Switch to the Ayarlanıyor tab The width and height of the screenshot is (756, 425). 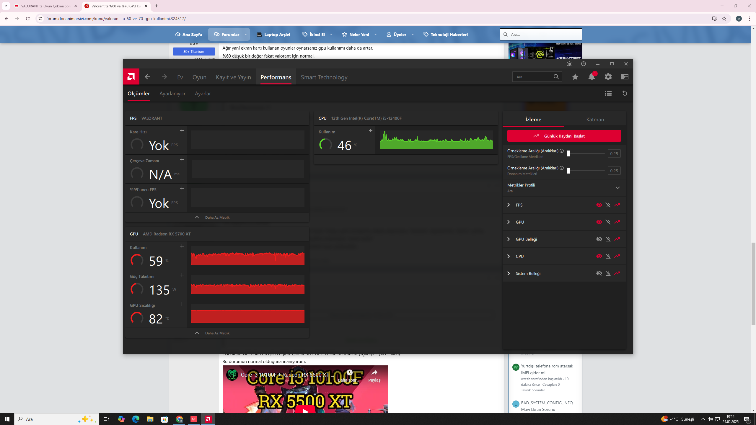point(172,94)
